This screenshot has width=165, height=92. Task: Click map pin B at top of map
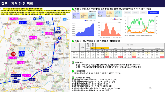[x=42, y=19]
